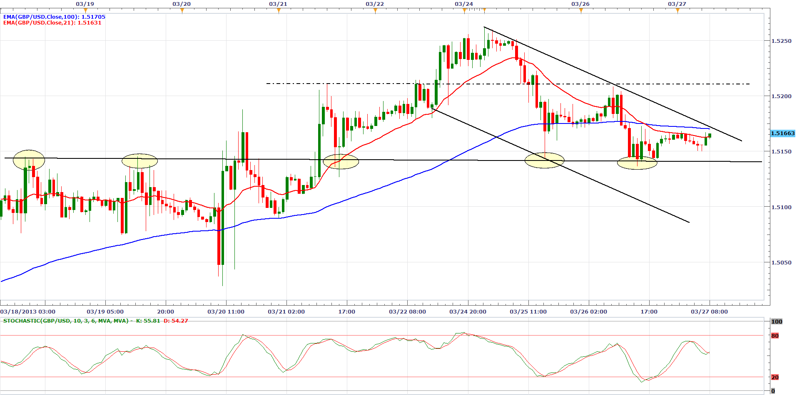
Task: Click the 03/19 date marker triangle
Action: coord(85,11)
